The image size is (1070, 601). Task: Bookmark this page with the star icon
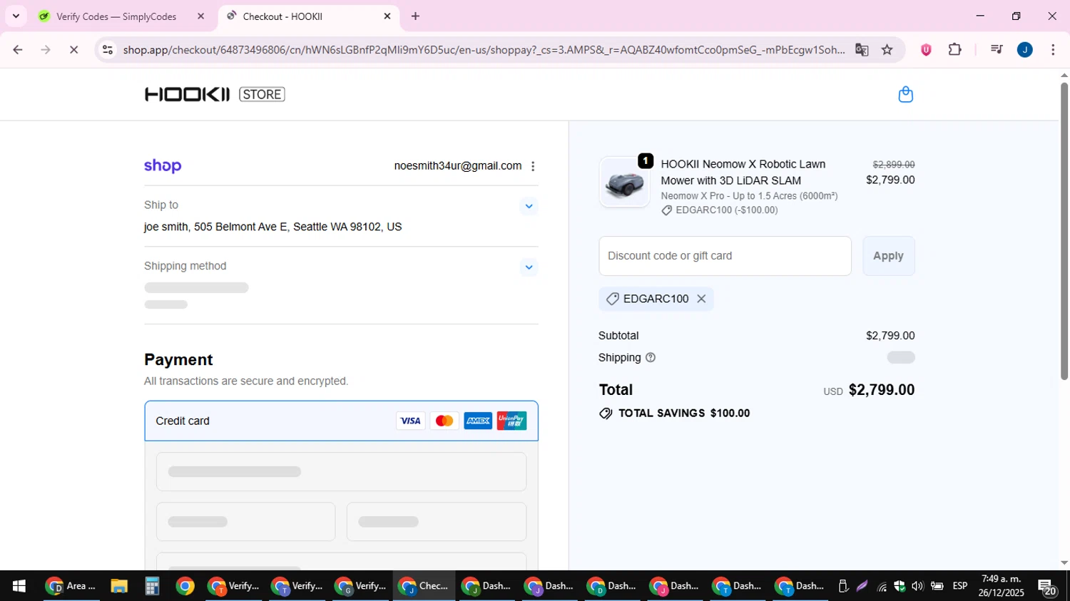click(x=887, y=50)
